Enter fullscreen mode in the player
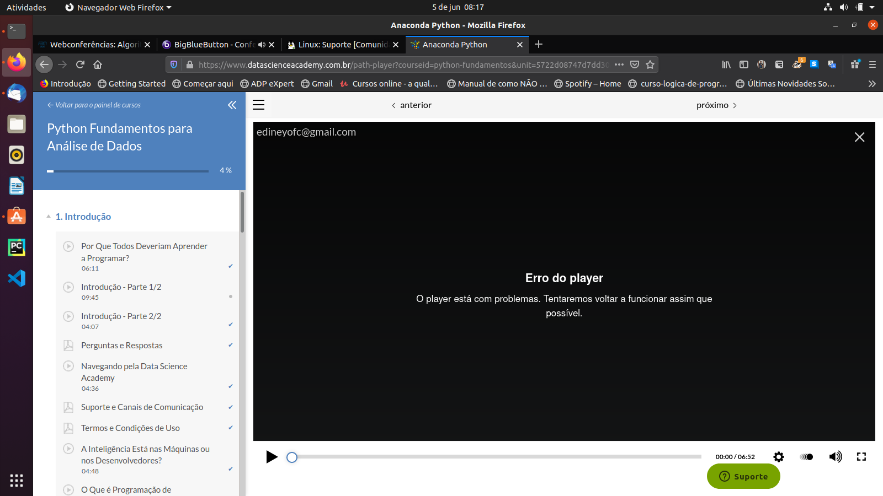 pos(861,457)
